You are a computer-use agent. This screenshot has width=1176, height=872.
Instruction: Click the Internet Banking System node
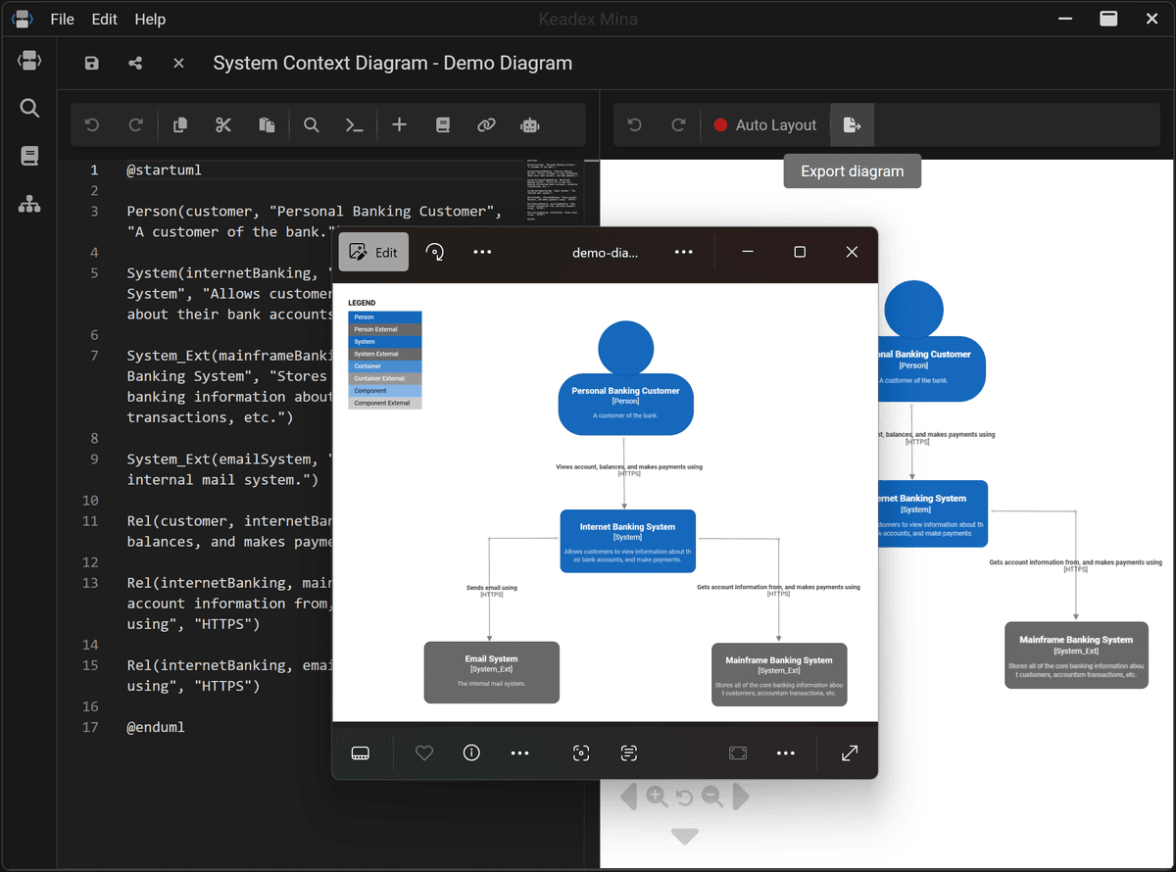[627, 540]
